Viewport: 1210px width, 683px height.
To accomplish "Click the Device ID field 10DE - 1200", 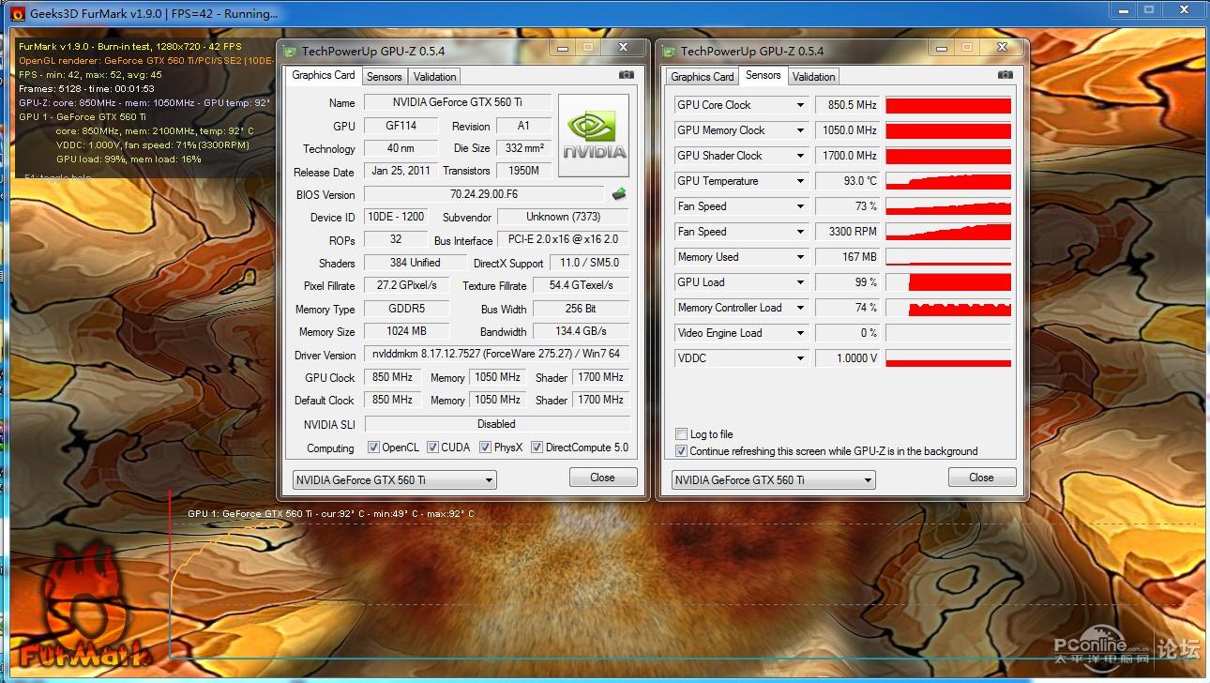I will 395,217.
